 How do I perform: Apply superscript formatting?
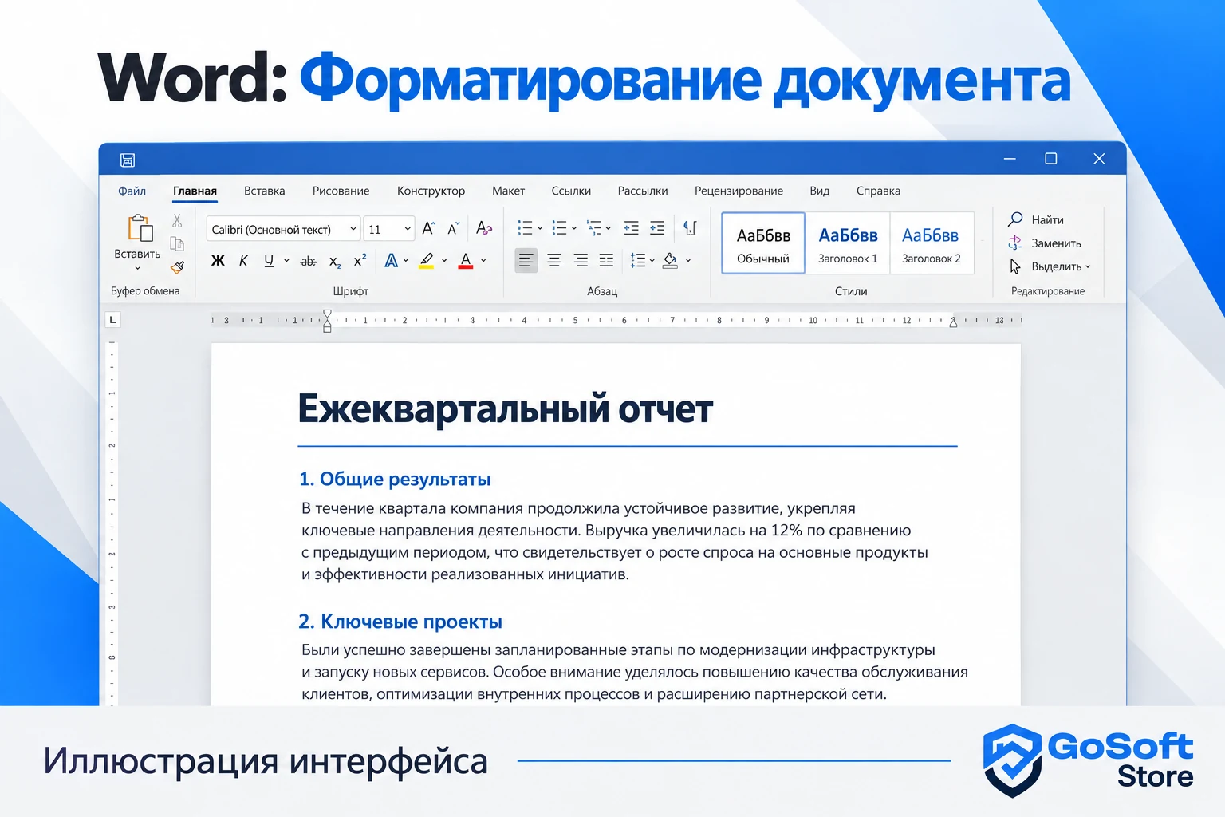(360, 260)
